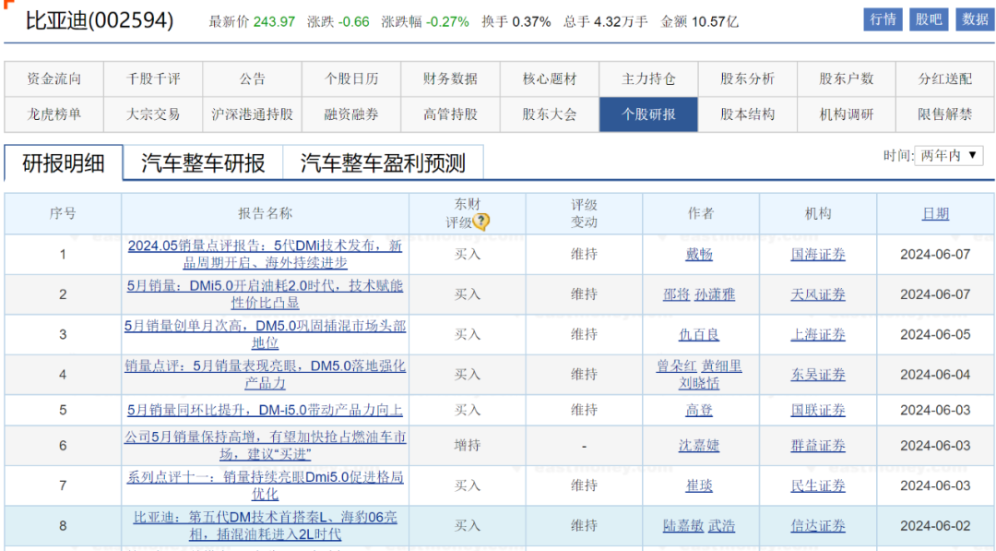Click author link 戴畅
996x551 pixels.
tap(699, 254)
